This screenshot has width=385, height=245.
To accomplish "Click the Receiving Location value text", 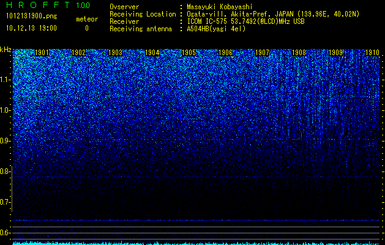I will pyautogui.click(x=272, y=14).
